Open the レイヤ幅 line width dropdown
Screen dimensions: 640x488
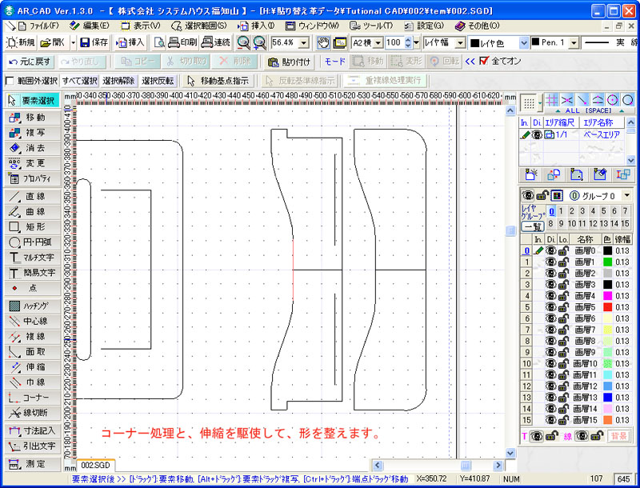point(461,42)
